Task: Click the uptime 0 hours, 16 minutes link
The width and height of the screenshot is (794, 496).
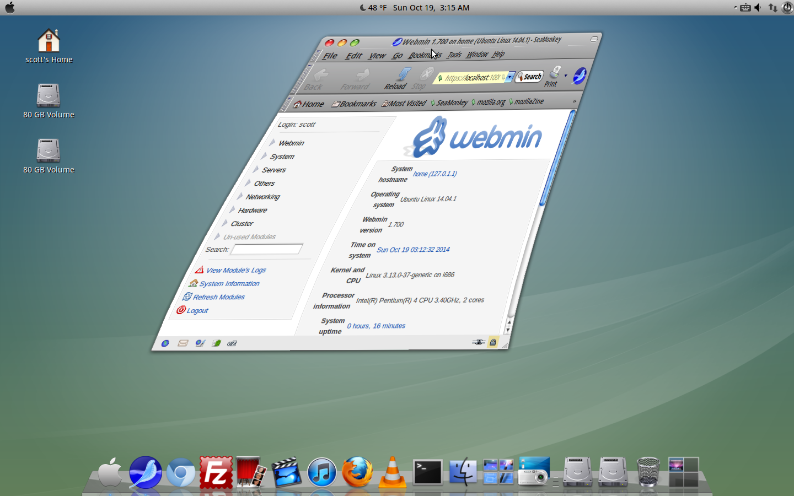Action: (376, 326)
